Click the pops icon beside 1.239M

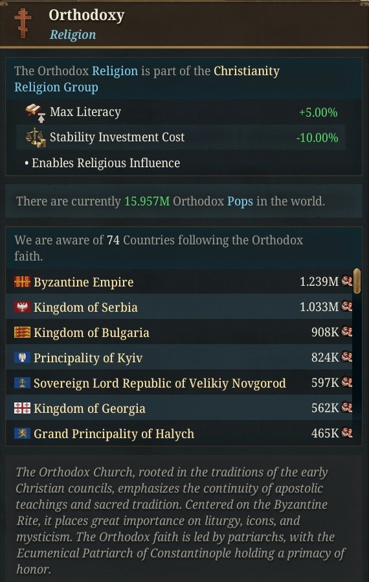click(x=346, y=281)
